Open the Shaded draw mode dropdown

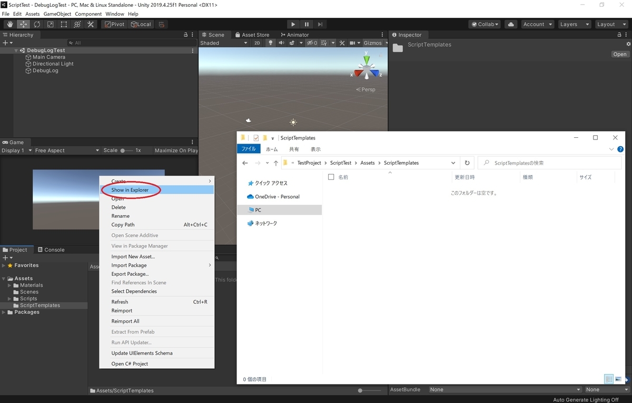224,43
